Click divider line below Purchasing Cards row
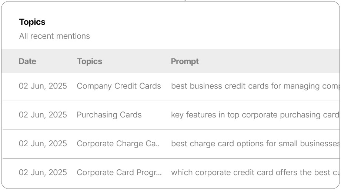The width and height of the screenshot is (341, 190). coord(170,130)
